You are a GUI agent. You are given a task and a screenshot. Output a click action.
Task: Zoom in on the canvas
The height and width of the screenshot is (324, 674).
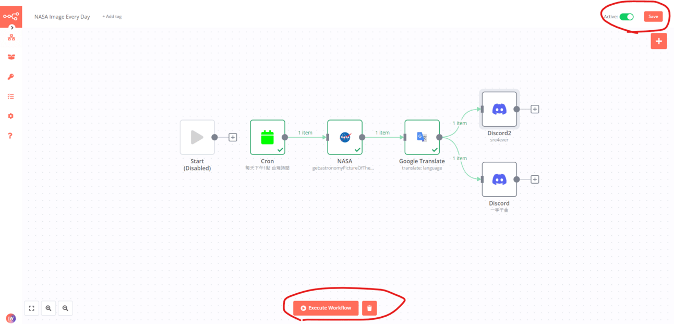point(49,308)
